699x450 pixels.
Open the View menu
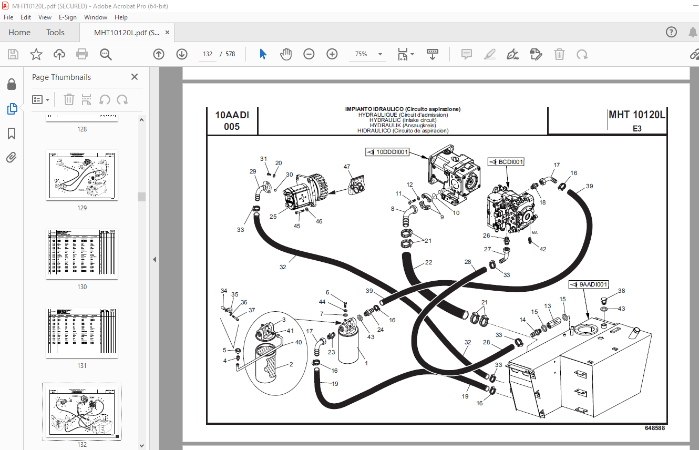click(x=45, y=17)
